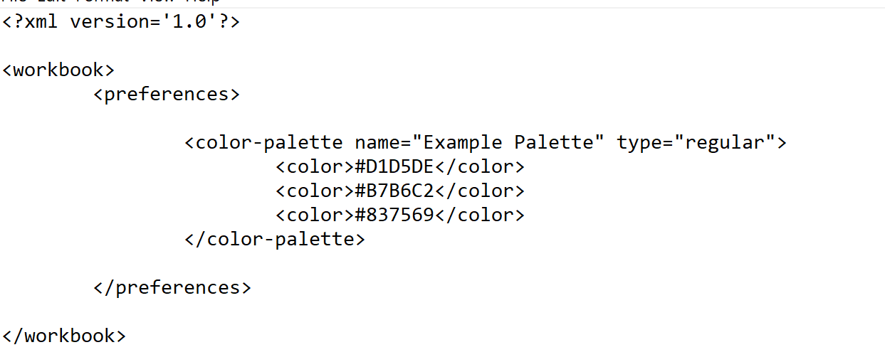This screenshot has height=362, width=885.
Task: Click the #D1D5DE hex color code
Action: 394,166
